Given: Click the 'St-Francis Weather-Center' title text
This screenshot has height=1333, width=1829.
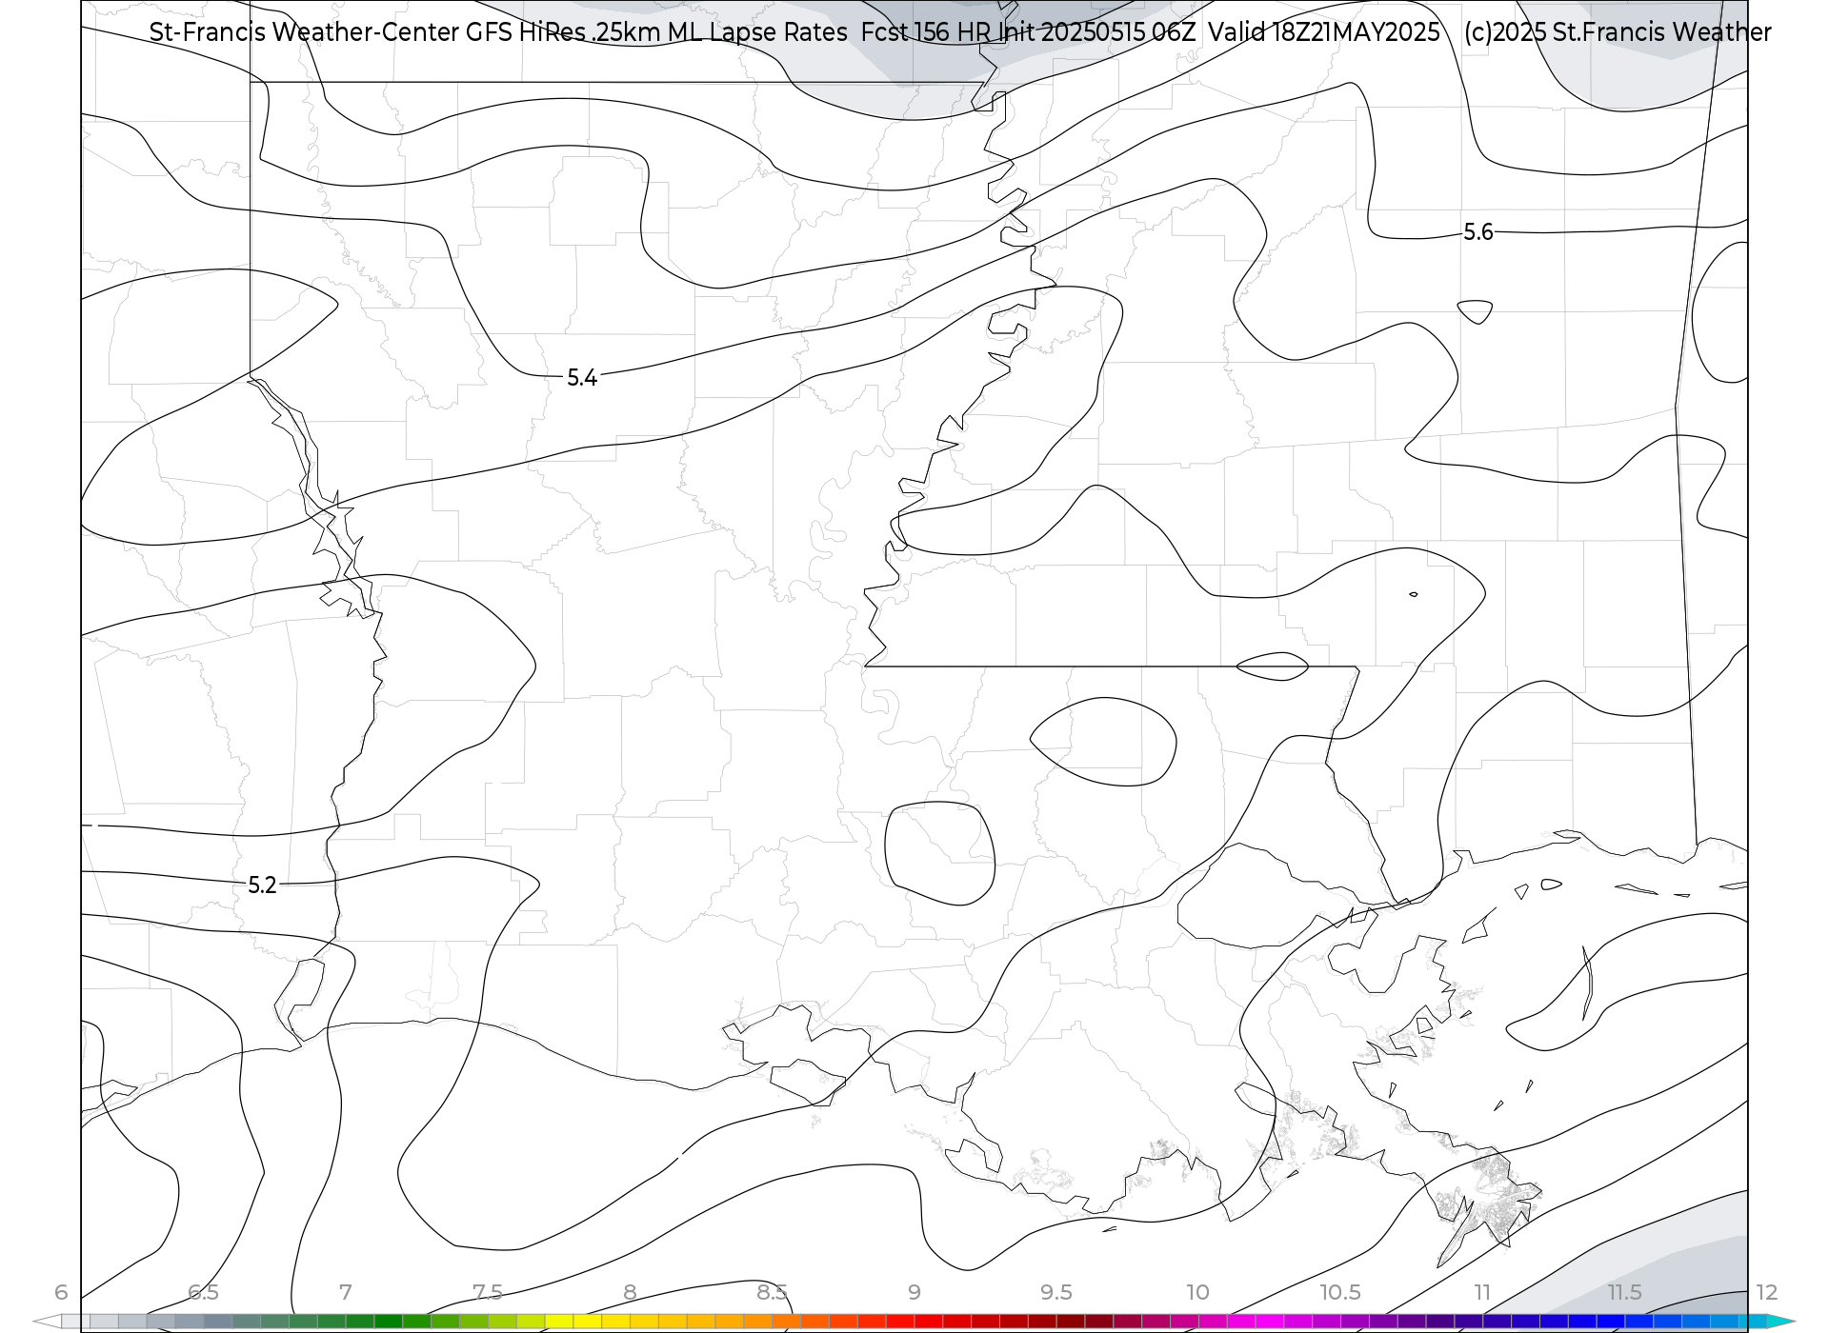Looking at the screenshot, I should [304, 32].
